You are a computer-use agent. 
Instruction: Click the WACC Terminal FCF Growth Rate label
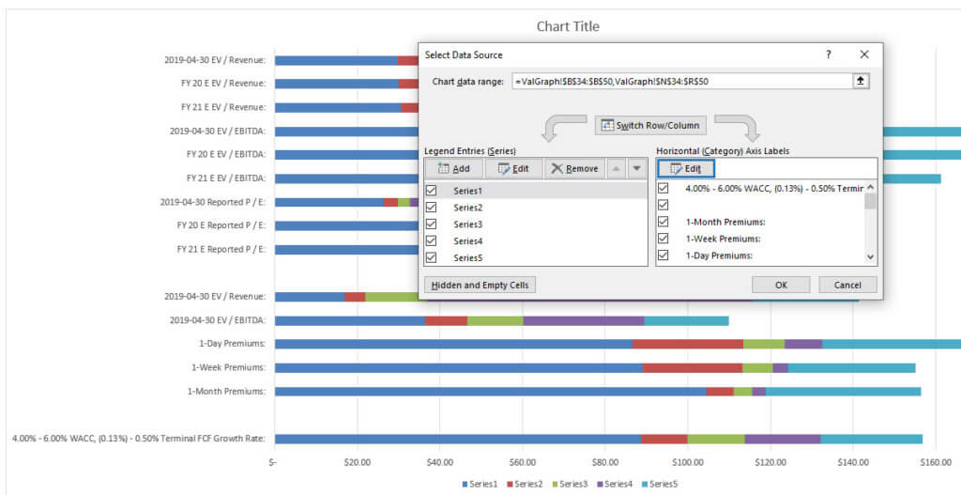[139, 439]
